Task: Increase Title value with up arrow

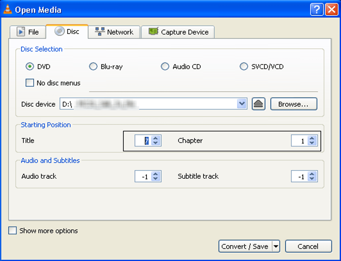Action: (156, 138)
